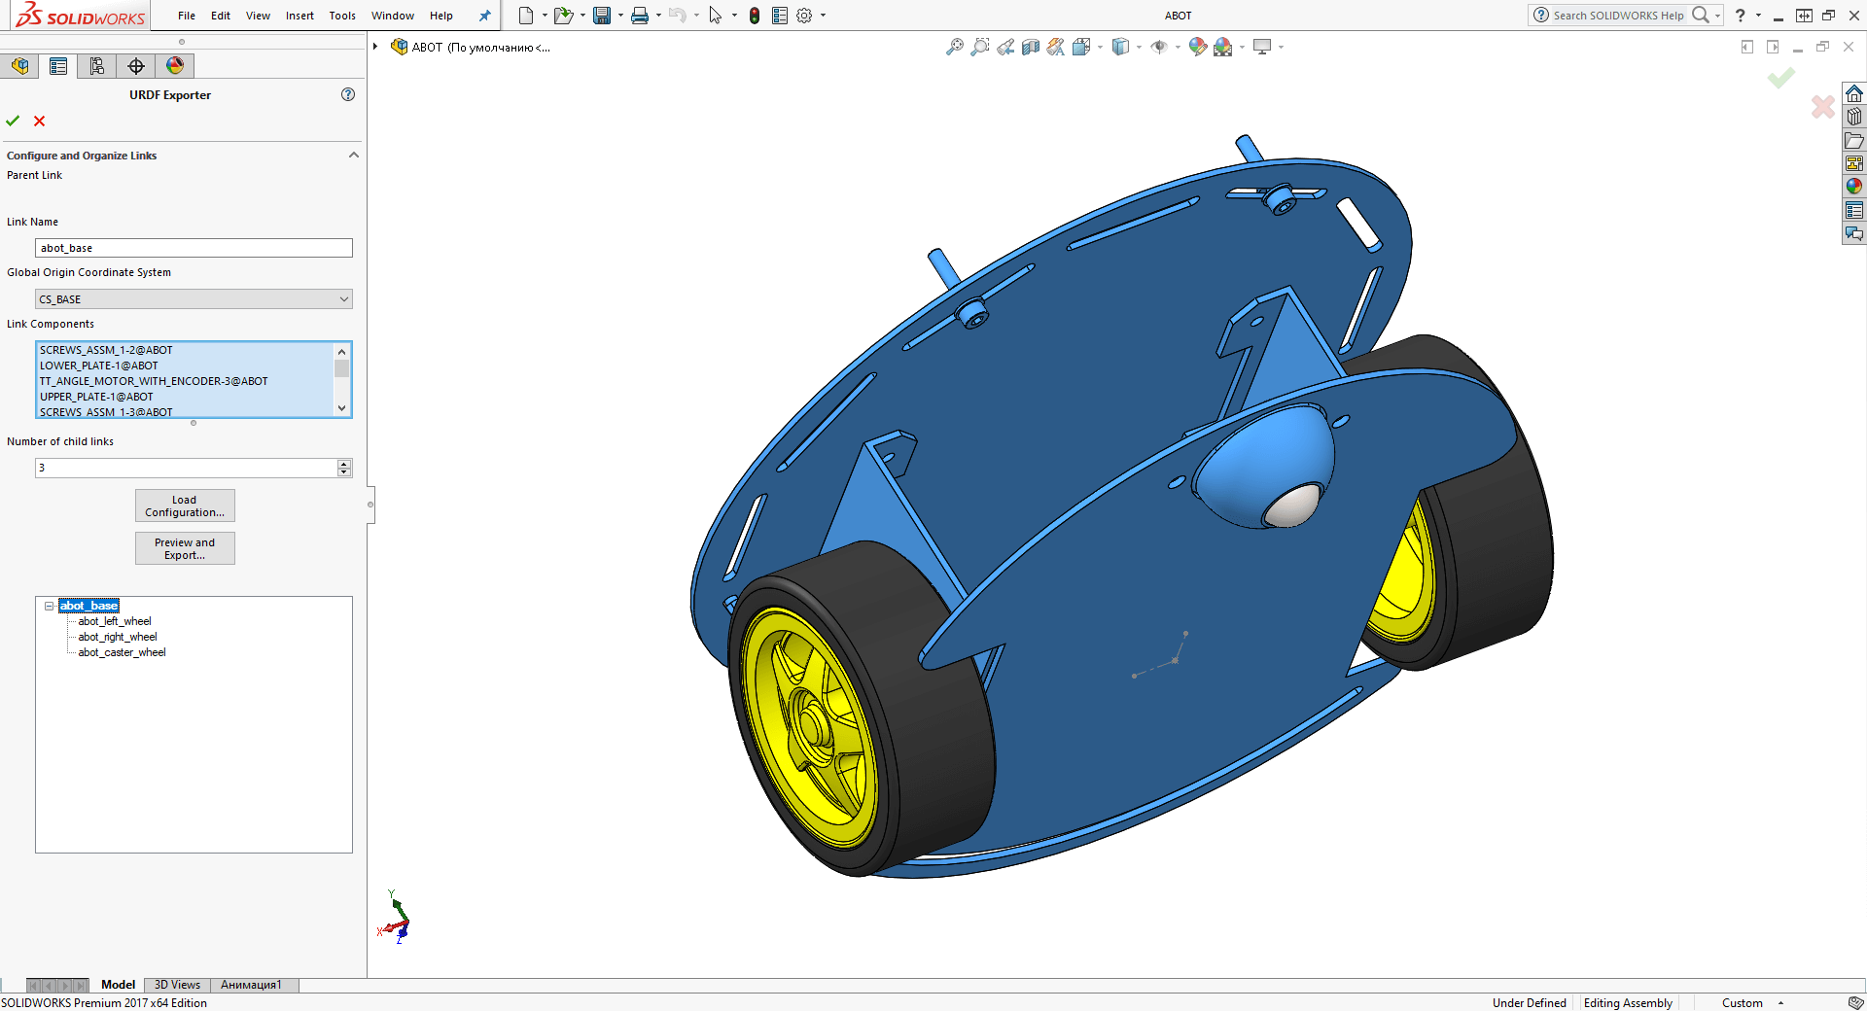
Task: Collapse the Configure and Organize Links section
Action: click(x=354, y=156)
